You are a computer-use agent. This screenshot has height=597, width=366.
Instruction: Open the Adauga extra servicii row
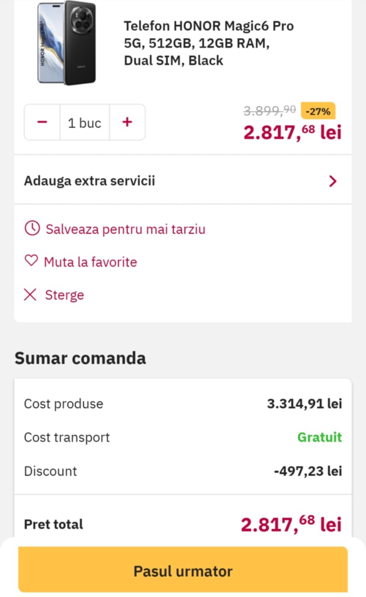pos(90,181)
